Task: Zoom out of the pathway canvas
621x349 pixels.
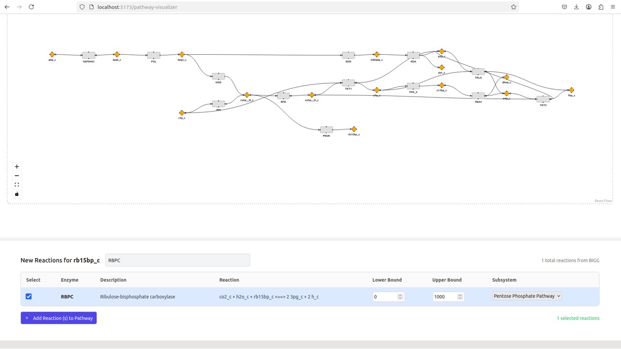Action: tap(17, 176)
